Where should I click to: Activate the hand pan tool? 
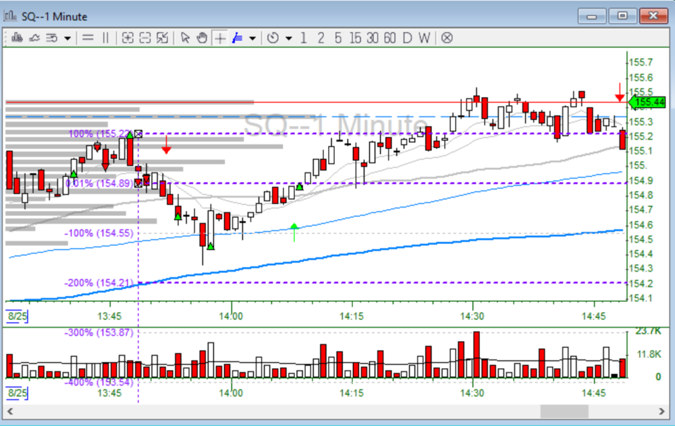(x=201, y=38)
